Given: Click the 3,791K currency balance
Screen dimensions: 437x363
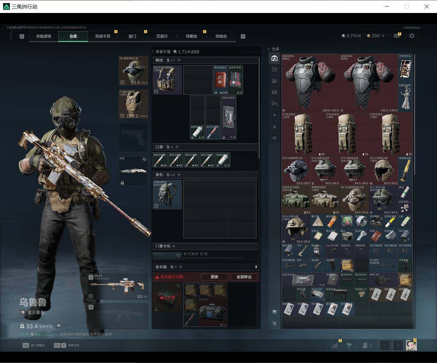Looking at the screenshot, I should pyautogui.click(x=351, y=36).
